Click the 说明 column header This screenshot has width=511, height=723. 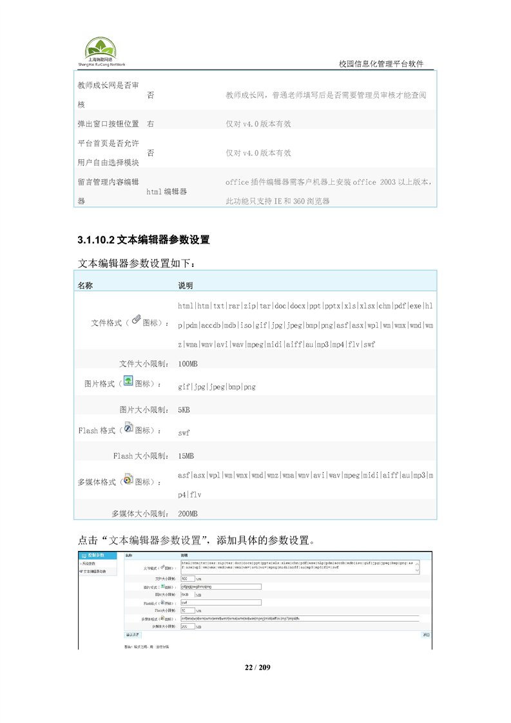click(x=186, y=285)
